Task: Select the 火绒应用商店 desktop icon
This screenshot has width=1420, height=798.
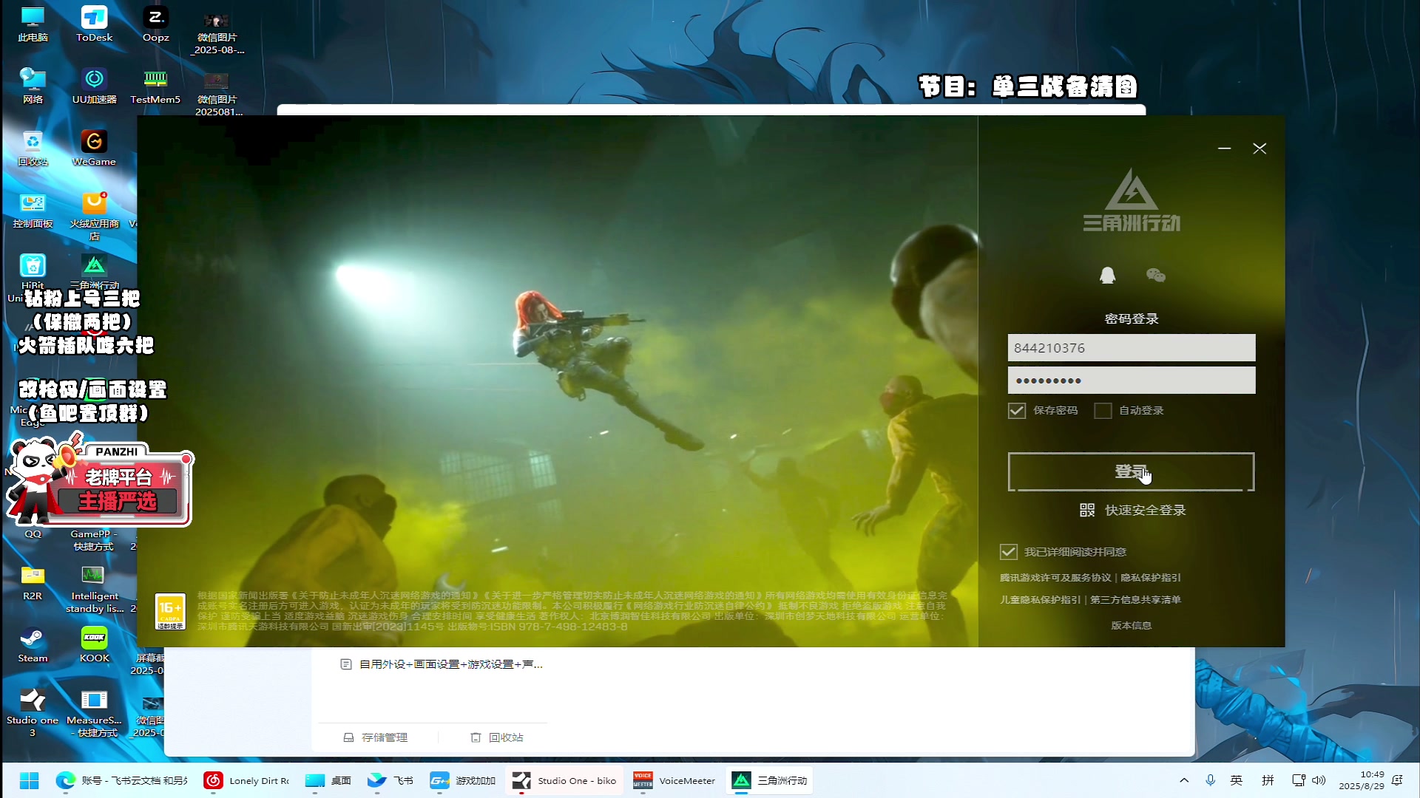Action: [94, 216]
